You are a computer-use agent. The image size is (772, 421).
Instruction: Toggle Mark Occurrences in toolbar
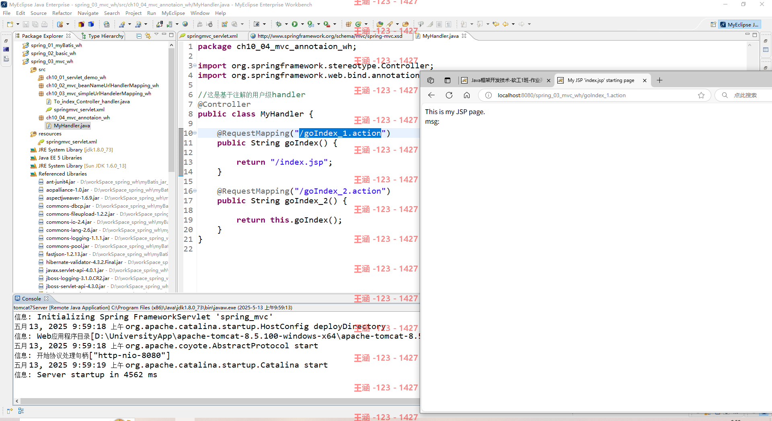[x=430, y=24]
